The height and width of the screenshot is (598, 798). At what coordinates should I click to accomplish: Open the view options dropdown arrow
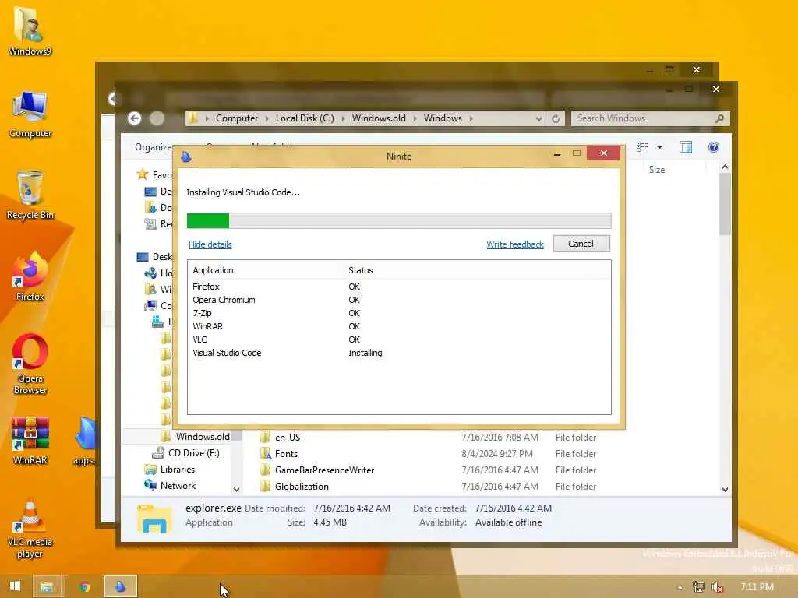coord(659,147)
